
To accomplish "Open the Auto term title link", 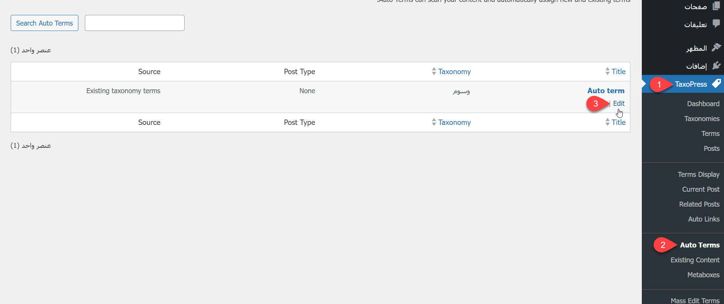I will 606,91.
